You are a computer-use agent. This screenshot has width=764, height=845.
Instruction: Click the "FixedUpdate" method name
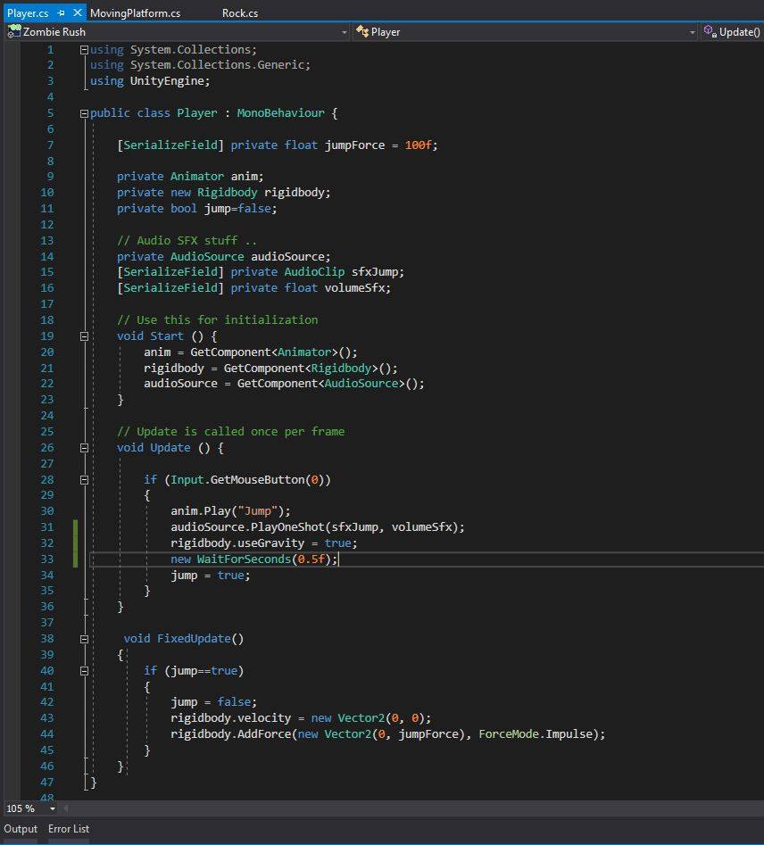(194, 639)
